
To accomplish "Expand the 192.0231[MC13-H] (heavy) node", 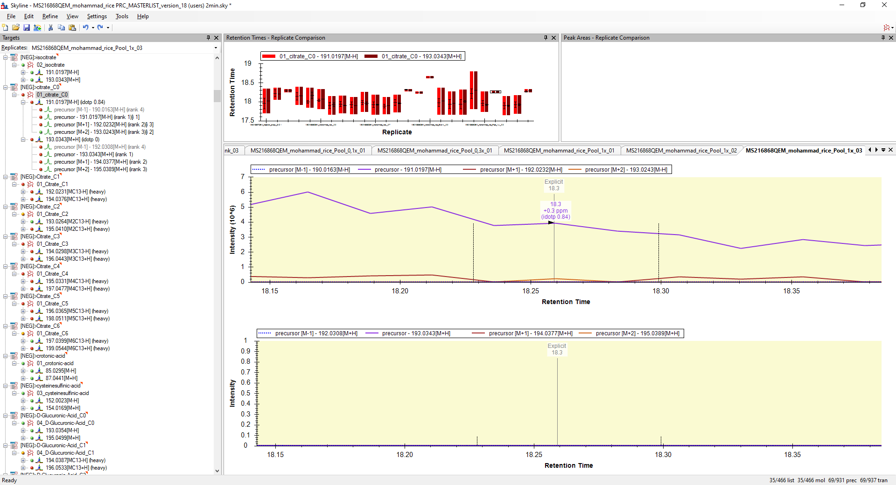I will [23, 192].
